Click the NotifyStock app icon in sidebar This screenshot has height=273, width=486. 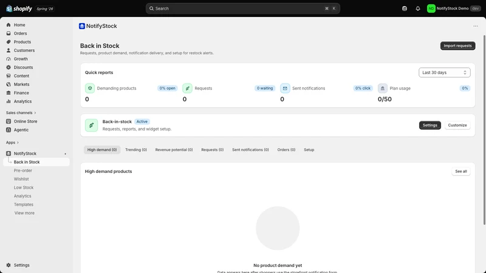coord(9,153)
